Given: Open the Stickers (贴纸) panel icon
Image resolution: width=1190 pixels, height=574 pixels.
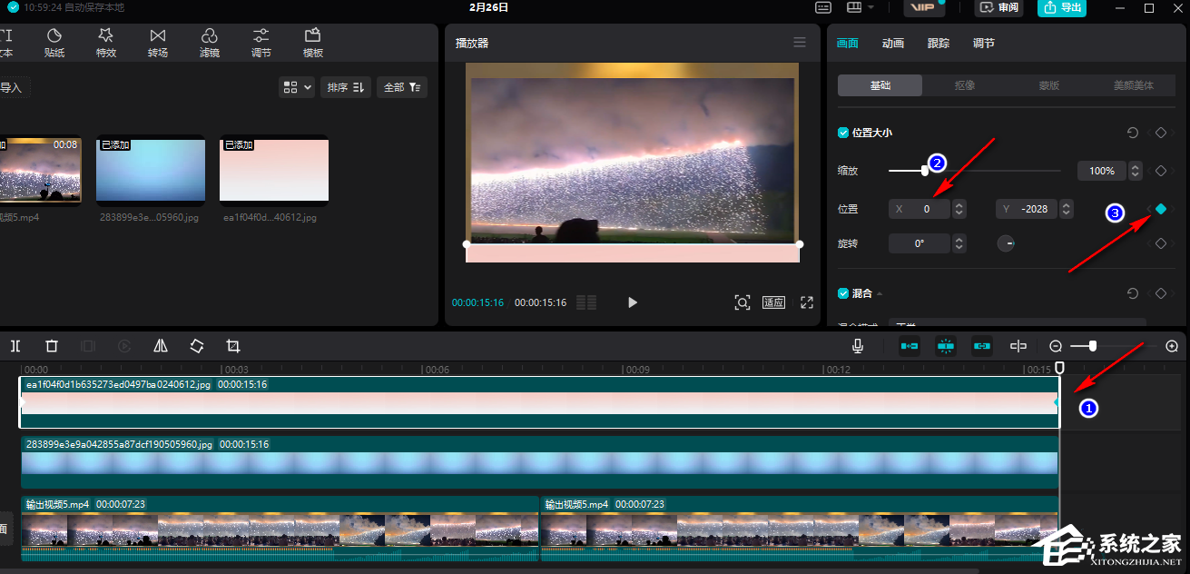Looking at the screenshot, I should [x=54, y=42].
